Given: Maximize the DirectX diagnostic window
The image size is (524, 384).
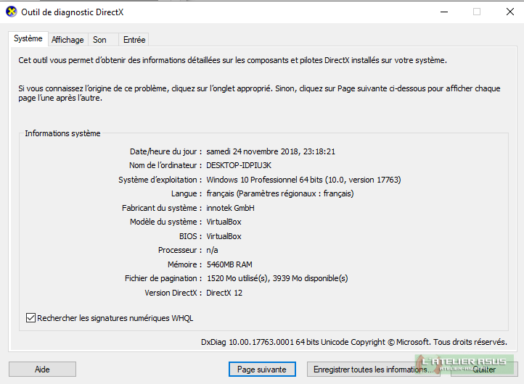Looking at the screenshot, I should pos(477,12).
